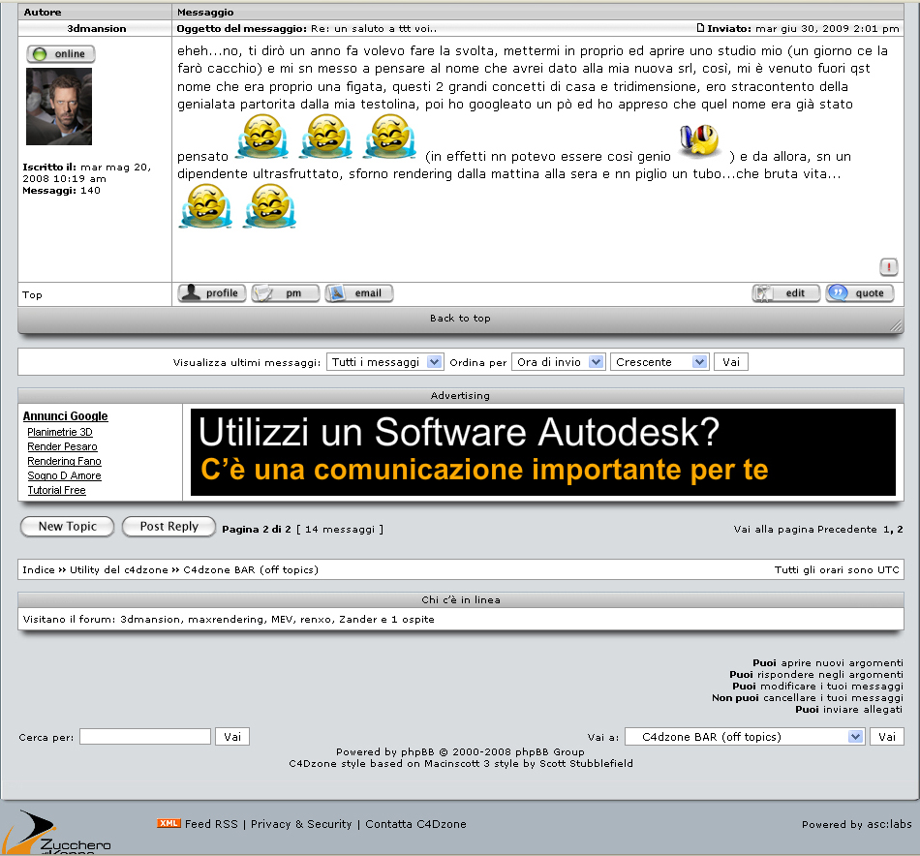Start a New Topic
The height and width of the screenshot is (856, 920).
tap(68, 526)
